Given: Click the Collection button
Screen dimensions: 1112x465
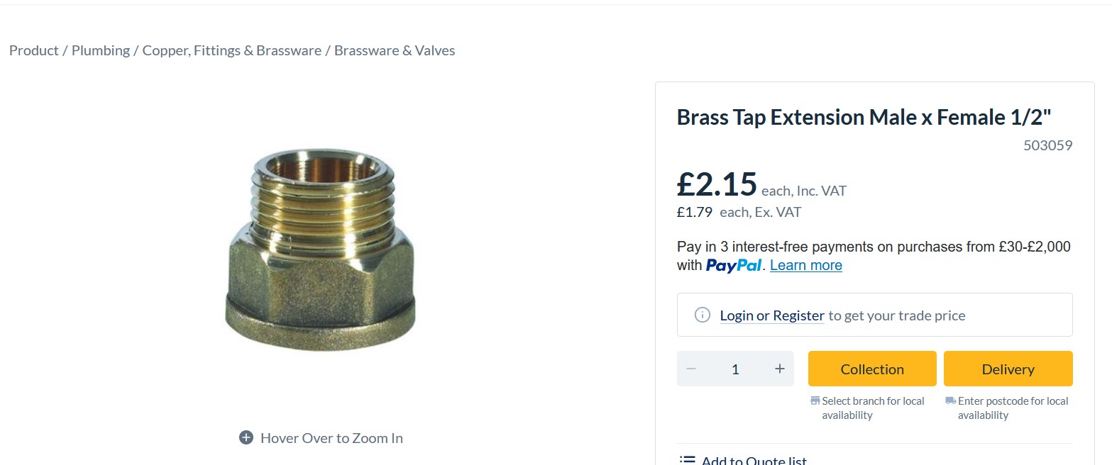Looking at the screenshot, I should (x=872, y=369).
